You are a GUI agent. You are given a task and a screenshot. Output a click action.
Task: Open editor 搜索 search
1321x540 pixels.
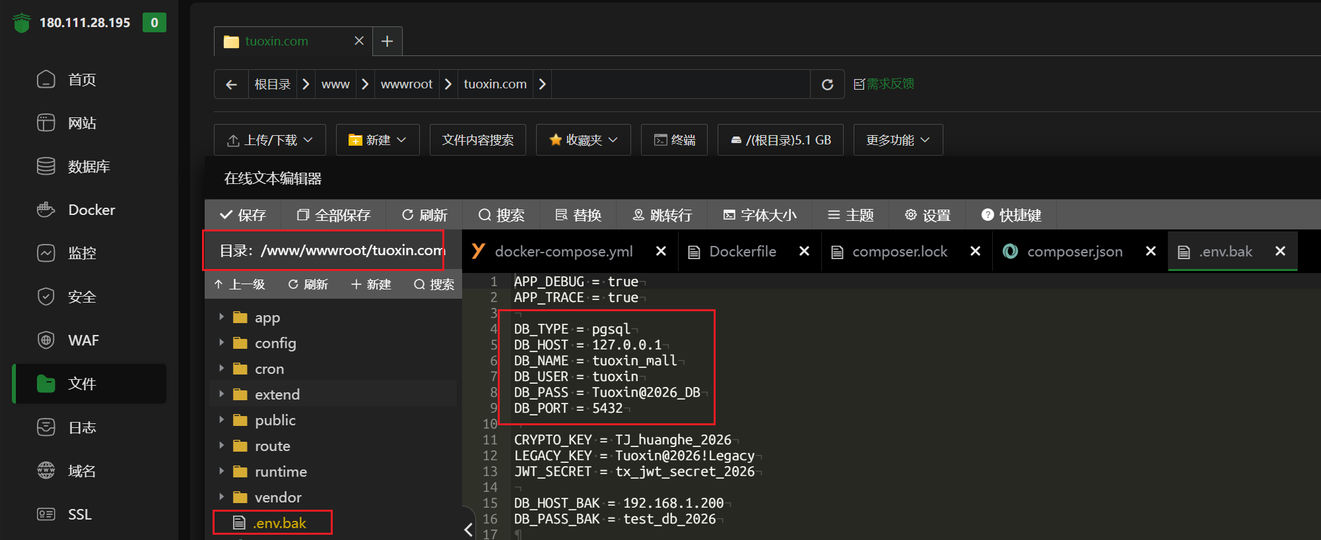pos(502,215)
